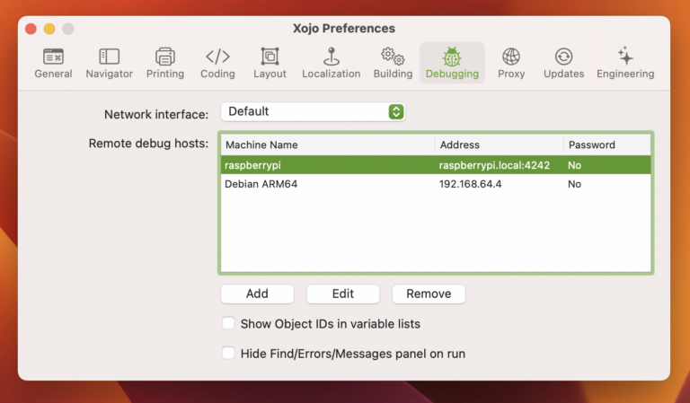The image size is (690, 403).
Task: Select the Coding preferences icon
Action: pos(217,64)
